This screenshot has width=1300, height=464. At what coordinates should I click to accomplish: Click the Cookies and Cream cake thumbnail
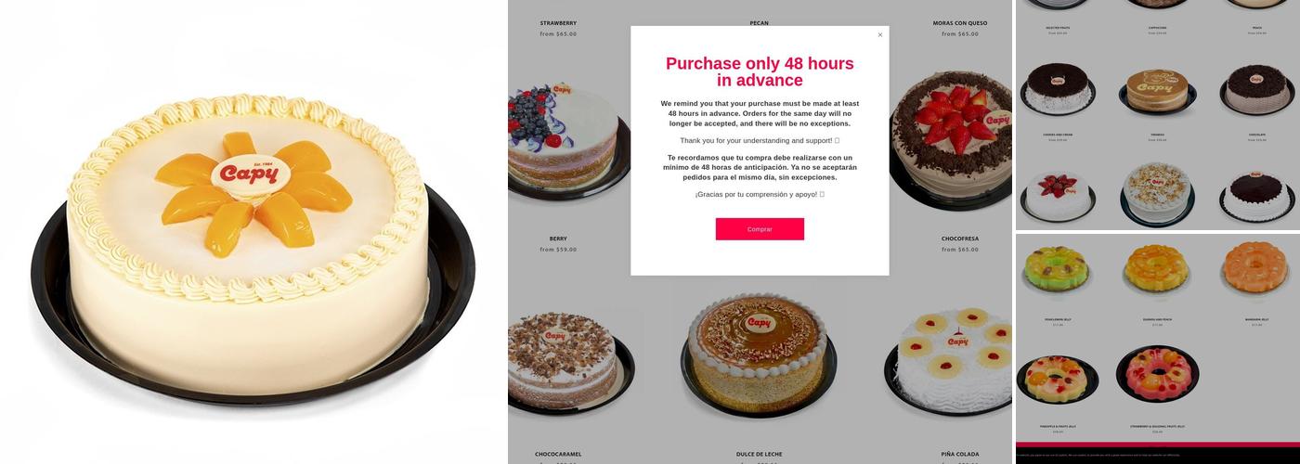coord(1058,88)
